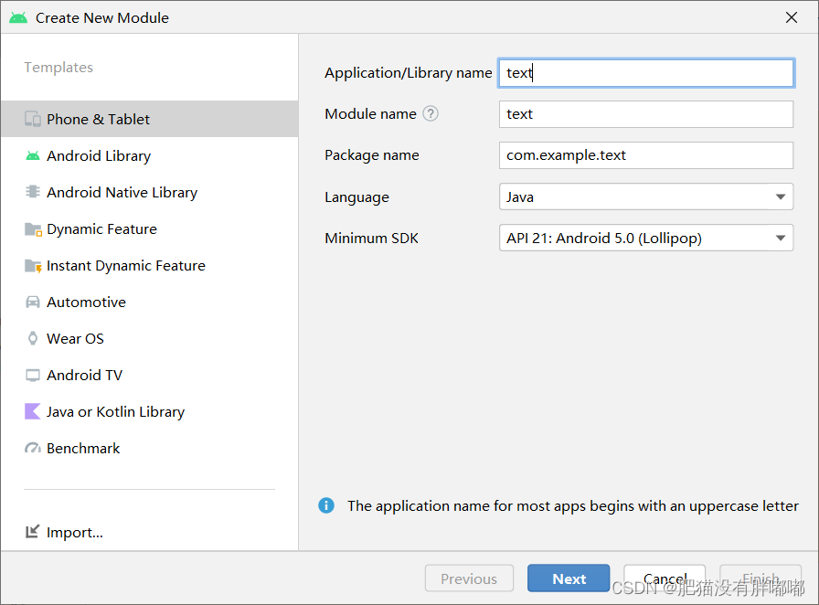The width and height of the screenshot is (819, 605).
Task: Click into the Package name field
Action: tap(645, 155)
